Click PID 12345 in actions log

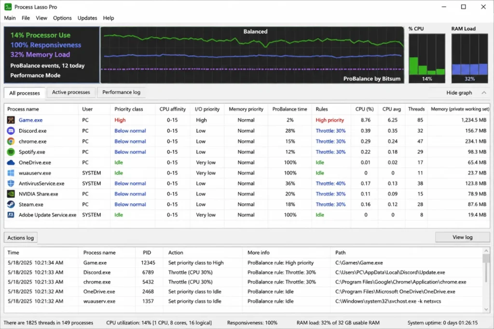tap(148, 263)
